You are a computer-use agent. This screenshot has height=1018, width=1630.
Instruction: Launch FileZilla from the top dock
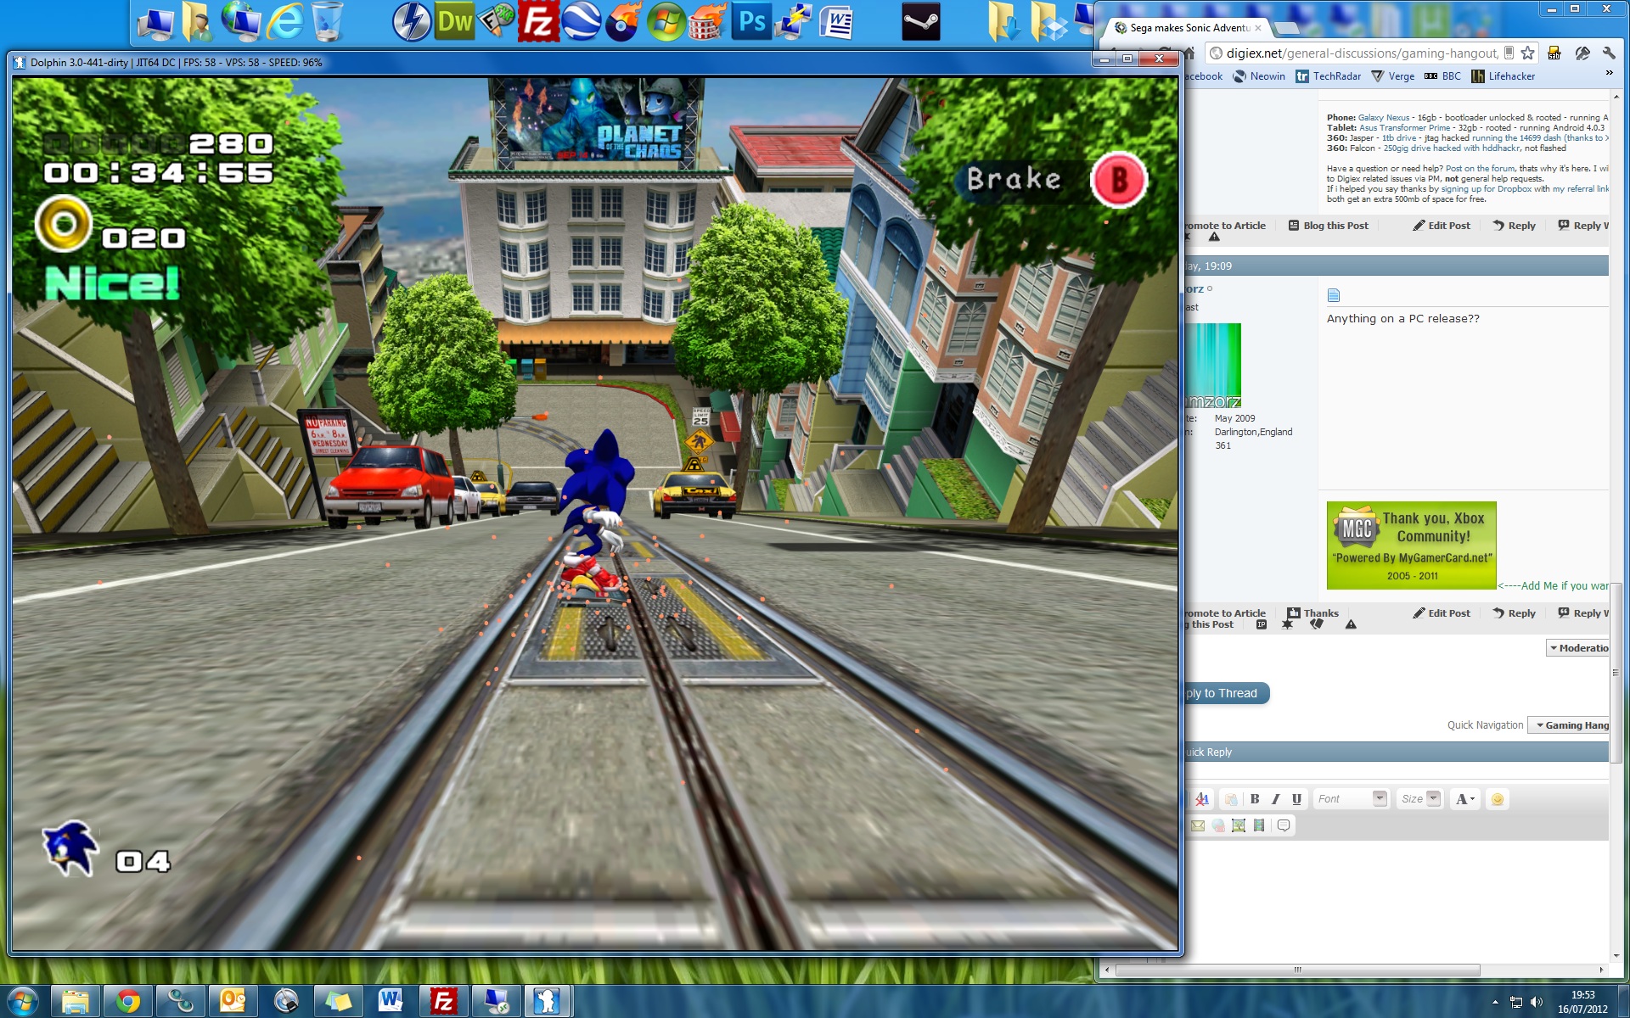[538, 21]
